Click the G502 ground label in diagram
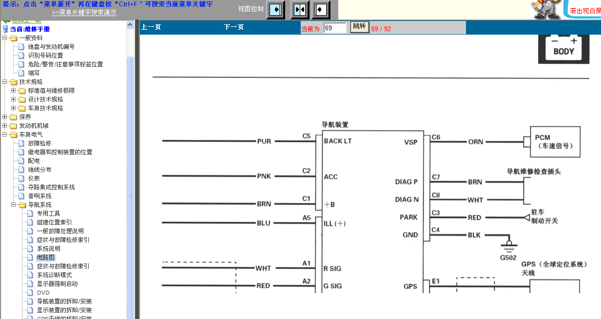 point(508,258)
